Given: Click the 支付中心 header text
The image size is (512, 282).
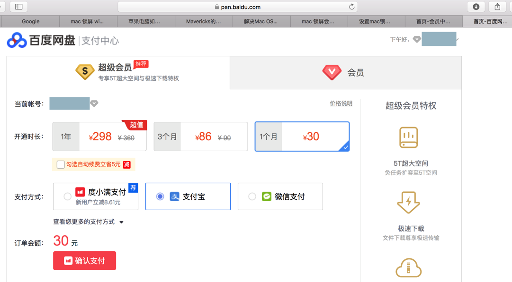Looking at the screenshot, I should click(x=100, y=41).
